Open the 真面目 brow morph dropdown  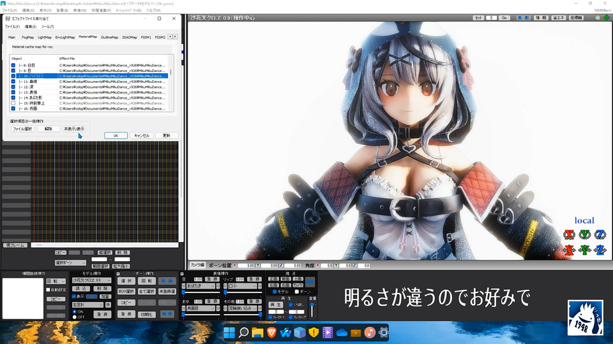(201, 308)
